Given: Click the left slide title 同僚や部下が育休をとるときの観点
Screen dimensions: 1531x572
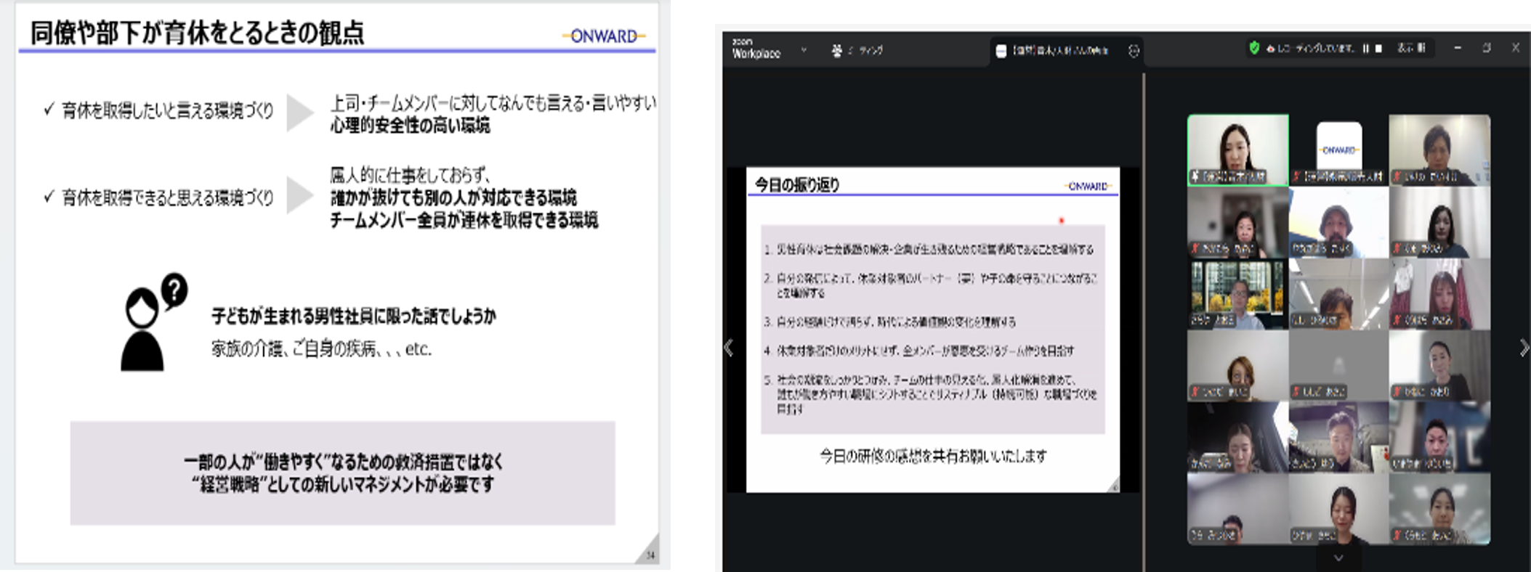Looking at the screenshot, I should pyautogui.click(x=197, y=33).
